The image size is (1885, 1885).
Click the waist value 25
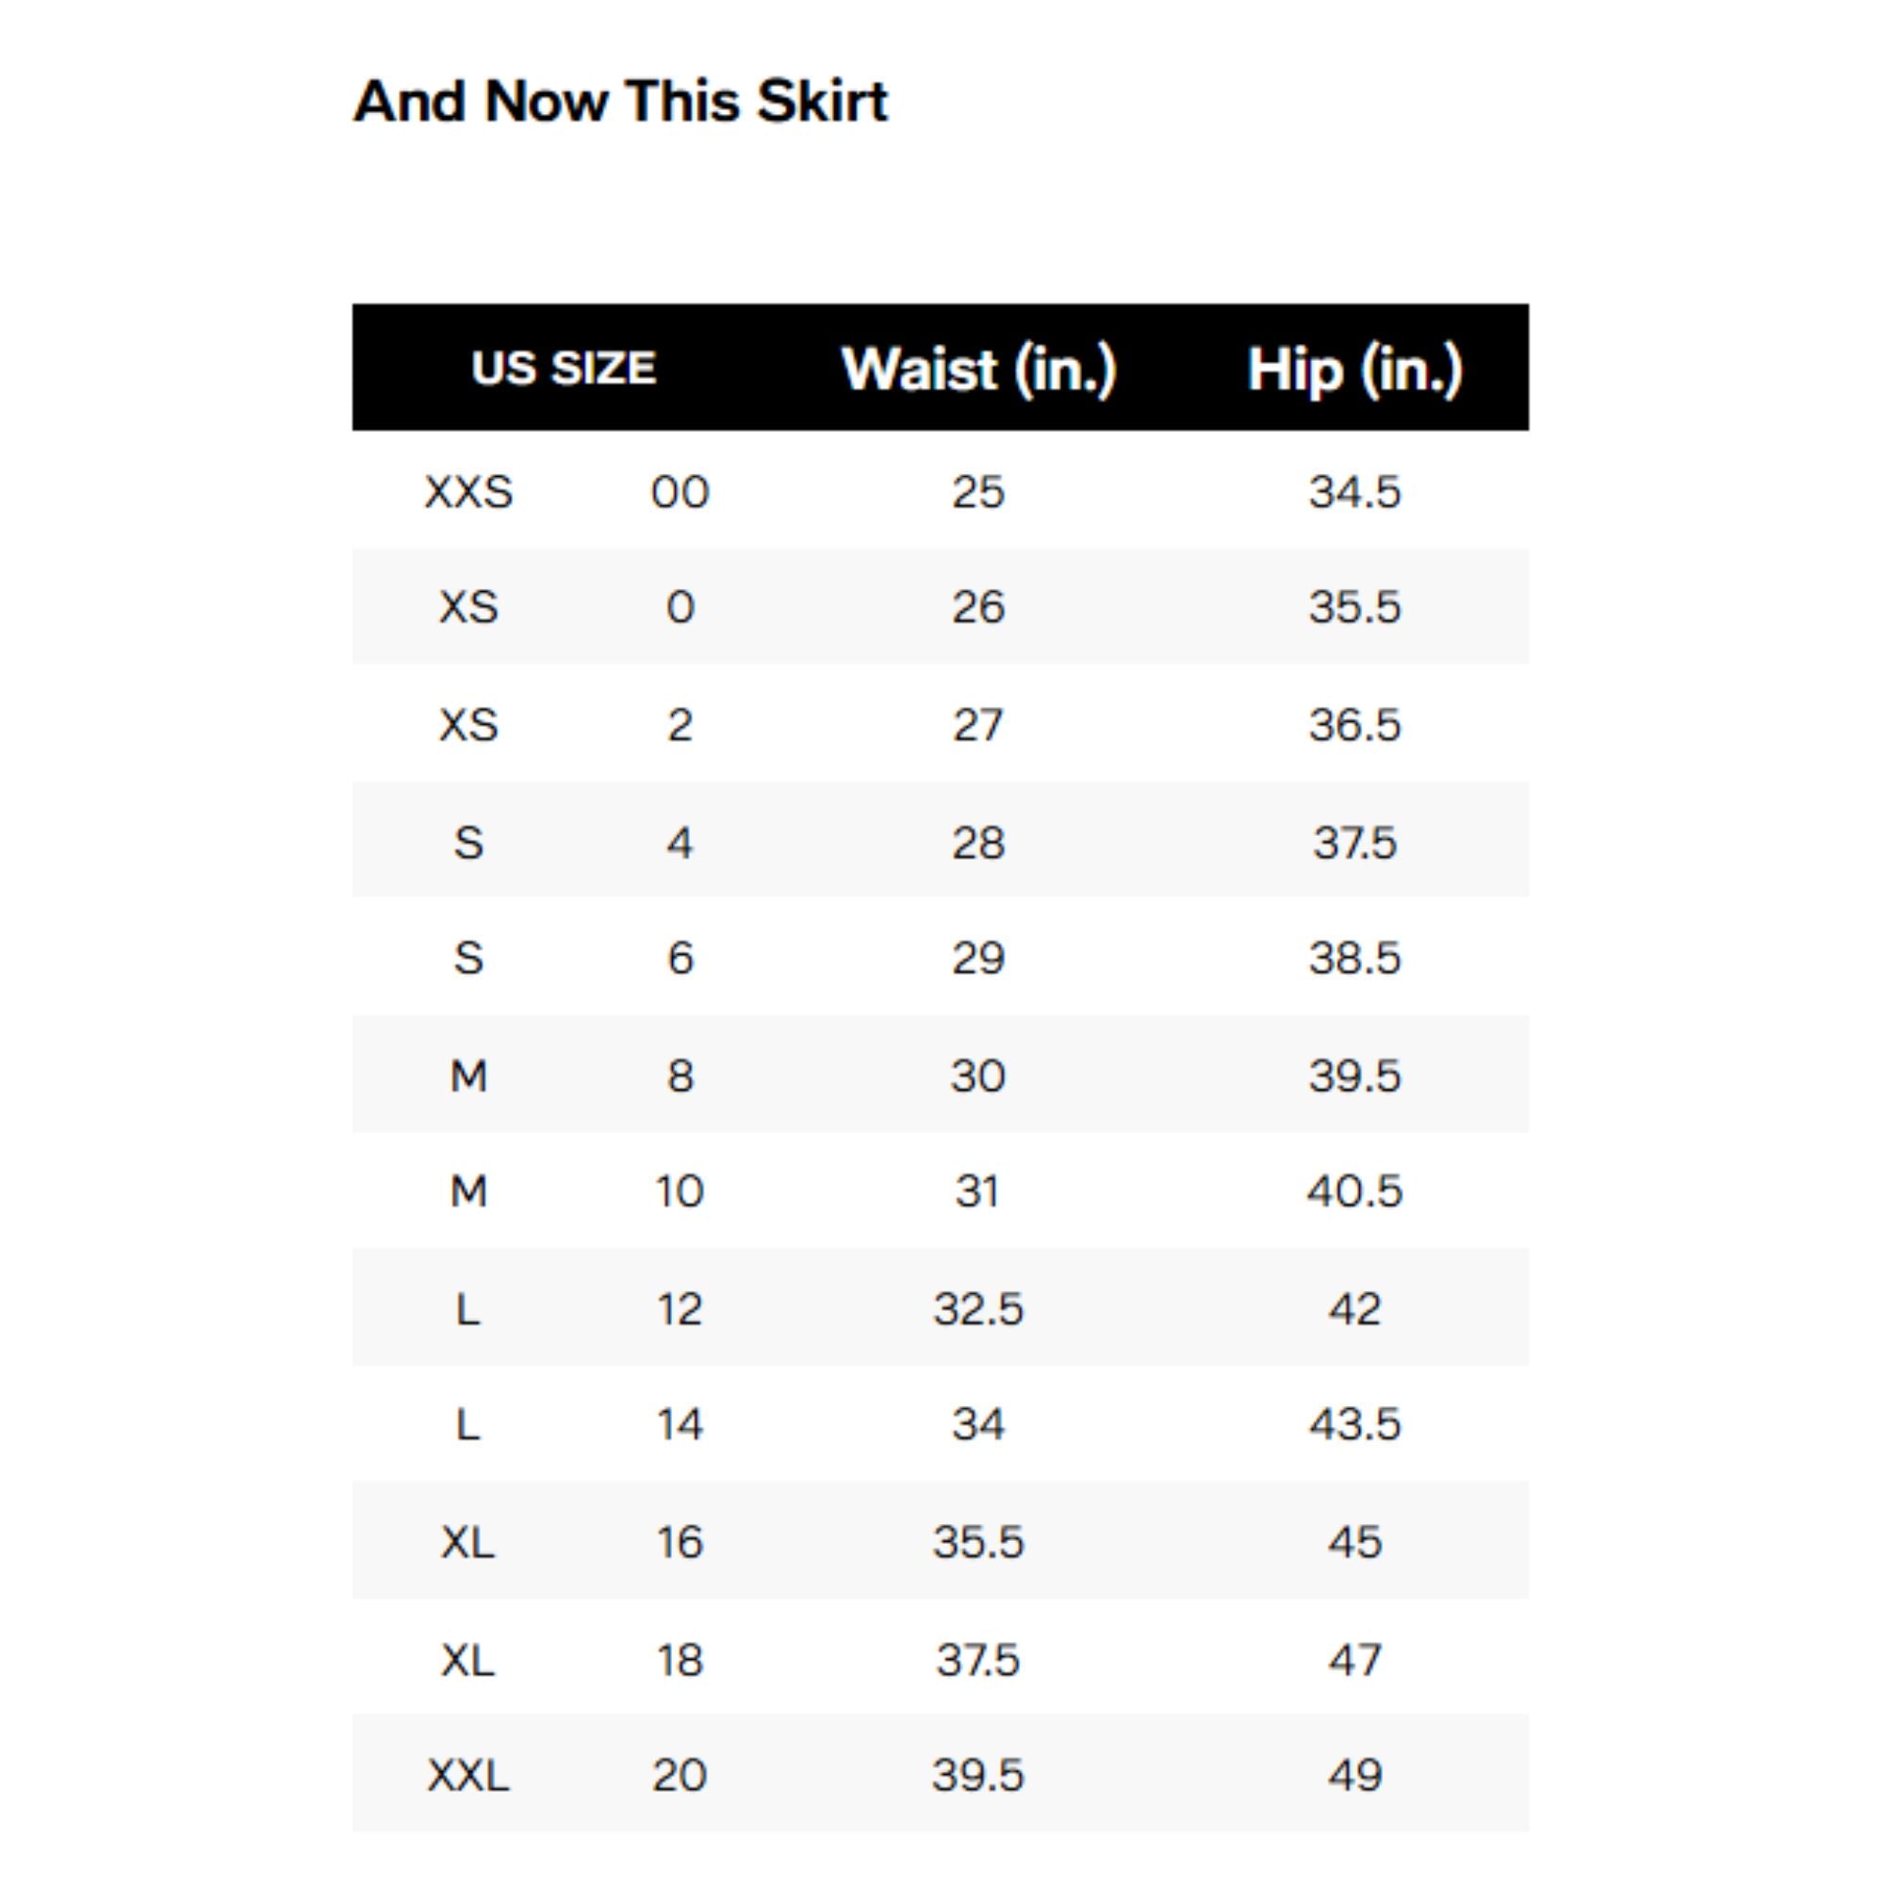coord(977,492)
